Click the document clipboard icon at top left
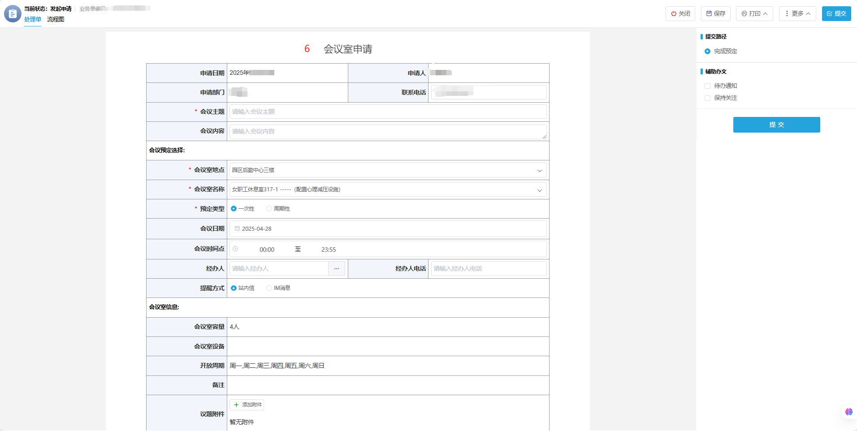This screenshot has height=431, width=857. coord(13,14)
